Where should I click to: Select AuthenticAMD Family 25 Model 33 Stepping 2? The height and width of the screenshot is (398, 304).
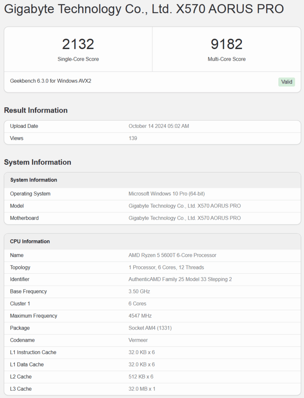pyautogui.click(x=180, y=279)
